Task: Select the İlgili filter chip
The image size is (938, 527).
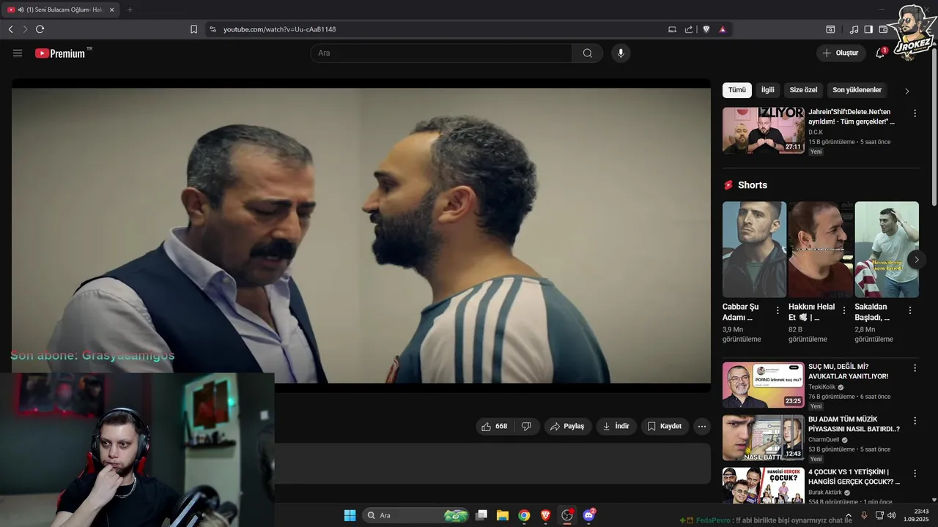Action: click(767, 90)
